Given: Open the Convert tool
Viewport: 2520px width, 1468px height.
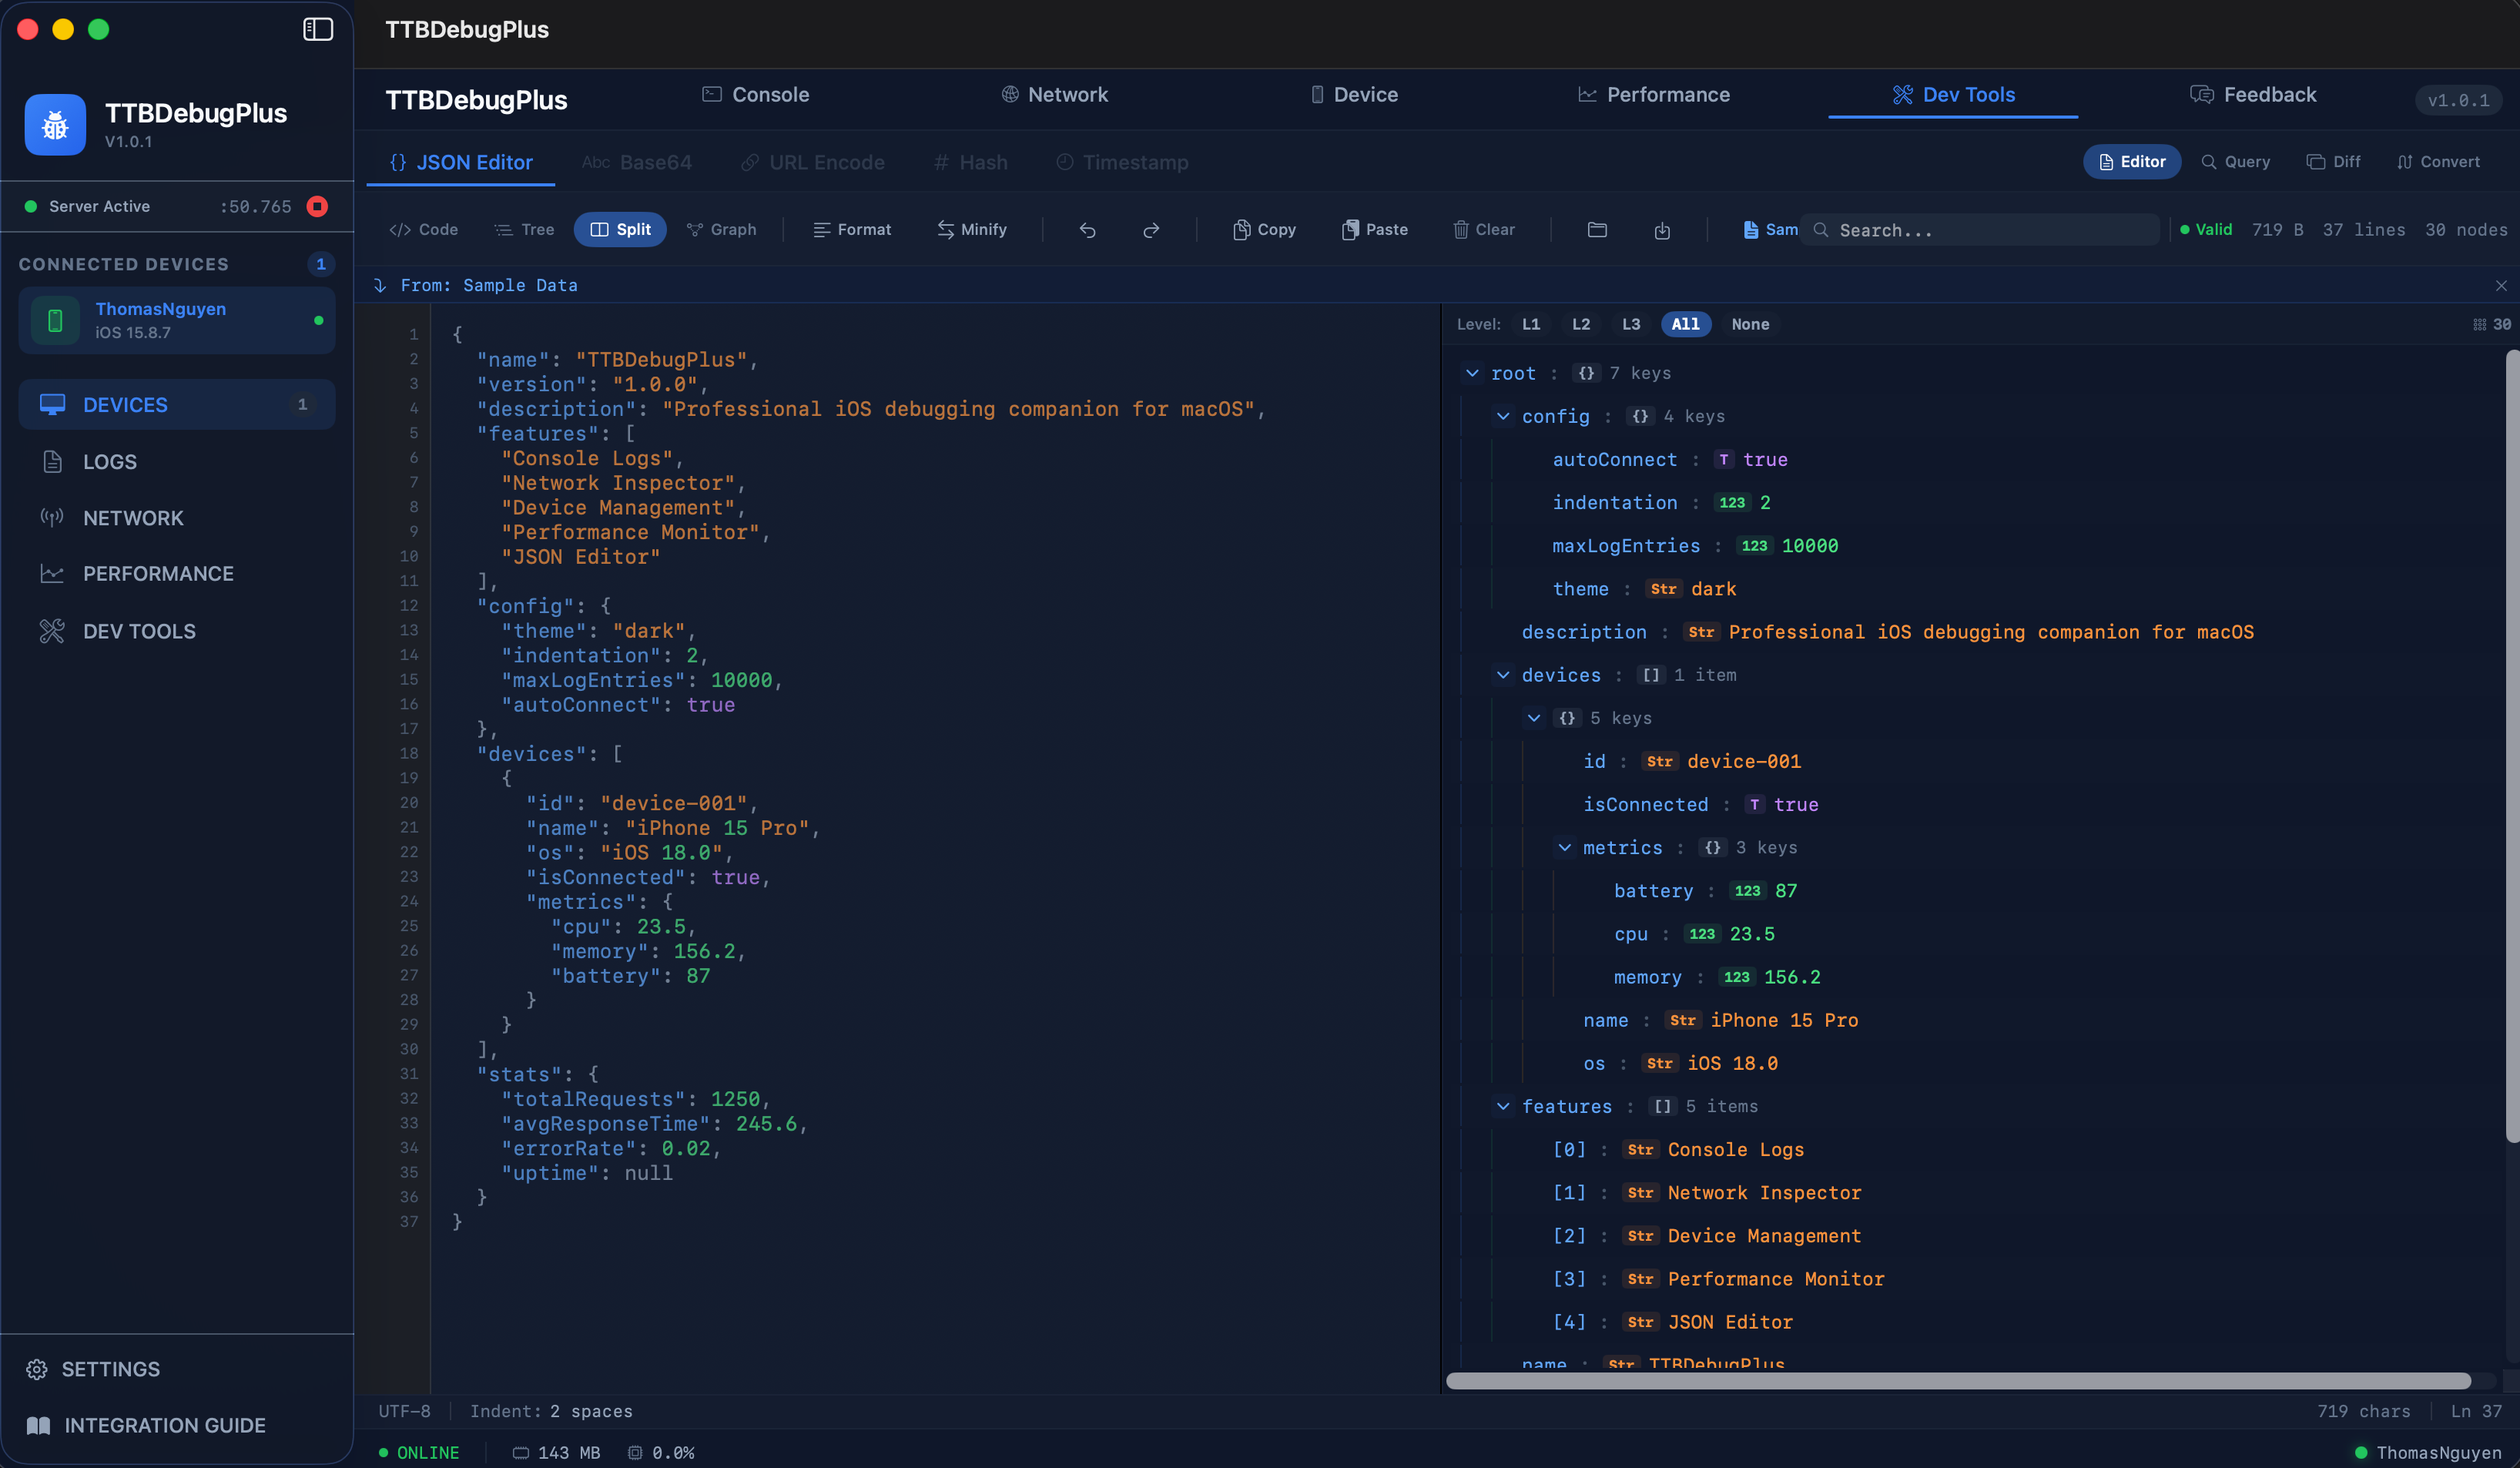Looking at the screenshot, I should tap(2438, 161).
